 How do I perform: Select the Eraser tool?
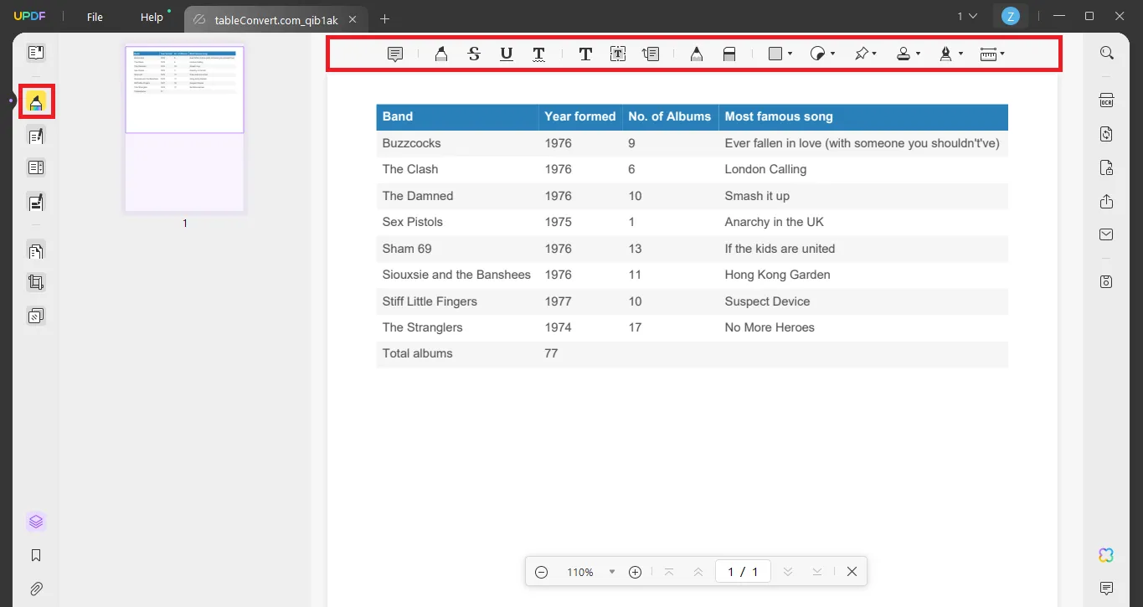coord(729,54)
